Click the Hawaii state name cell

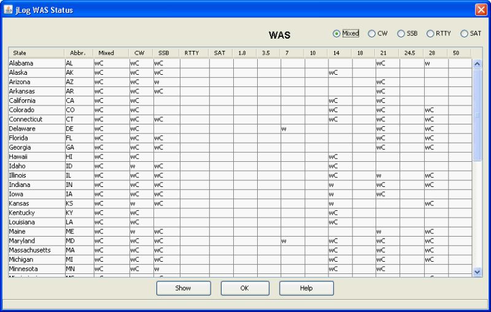36,157
